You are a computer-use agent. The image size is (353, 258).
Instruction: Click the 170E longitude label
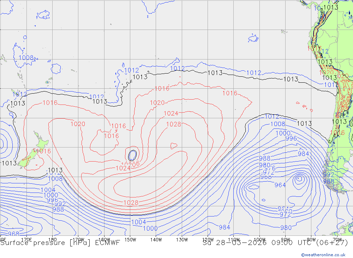pos(26,240)
